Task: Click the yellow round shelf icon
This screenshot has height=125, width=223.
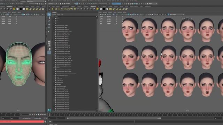Action: 98,9
